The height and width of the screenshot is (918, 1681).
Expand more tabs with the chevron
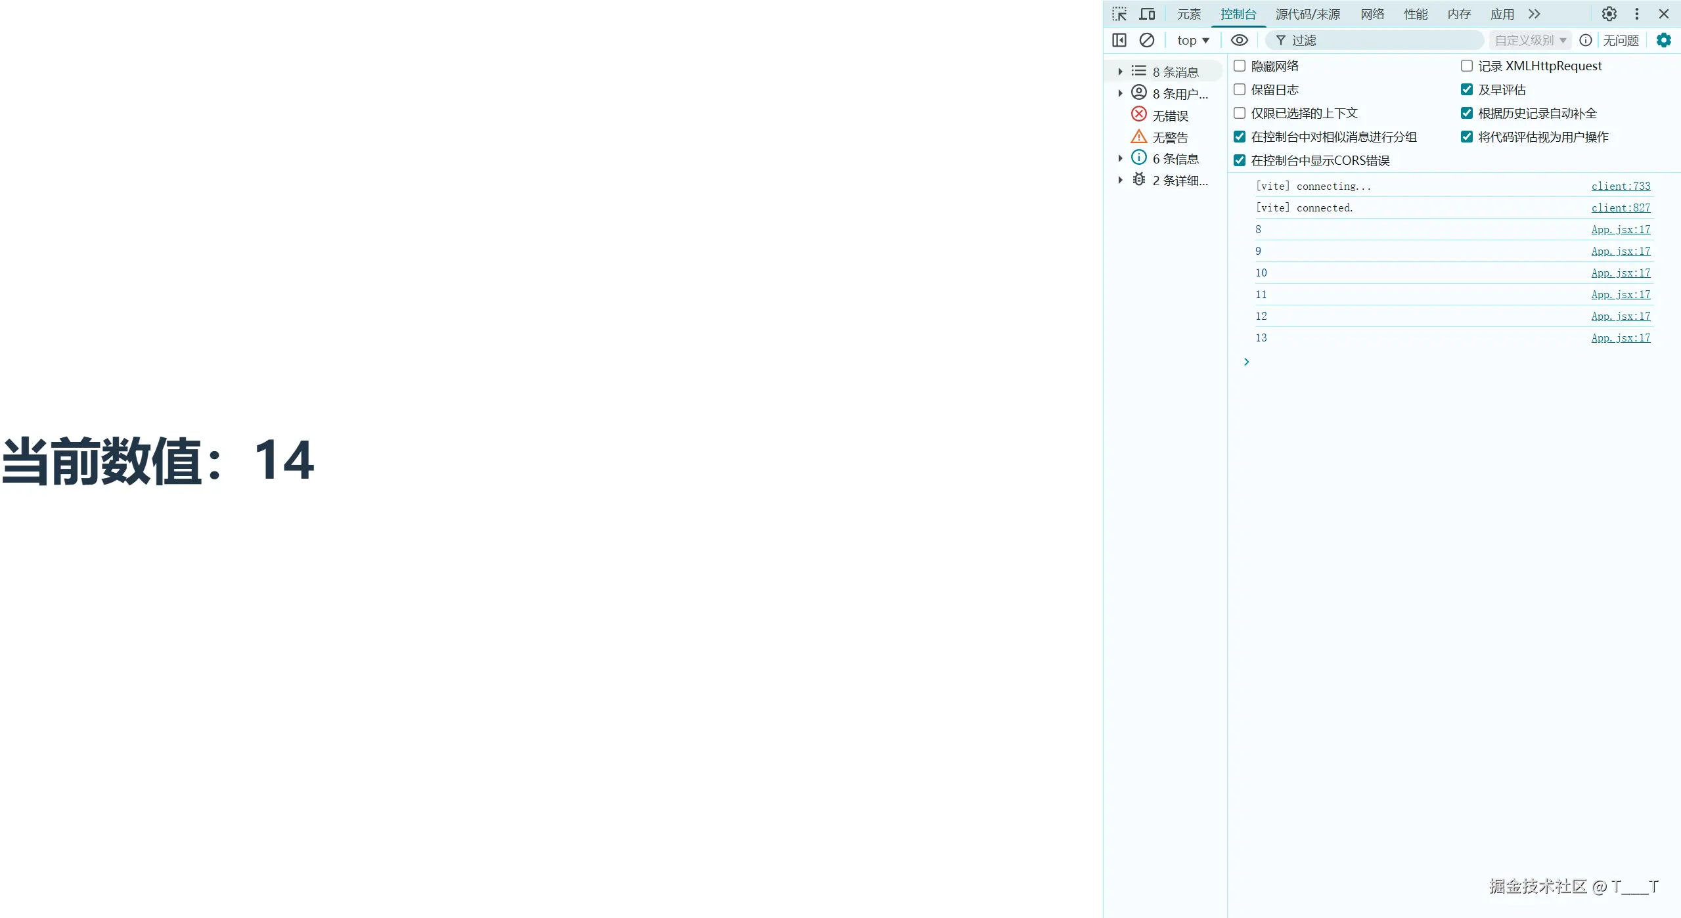point(1535,14)
